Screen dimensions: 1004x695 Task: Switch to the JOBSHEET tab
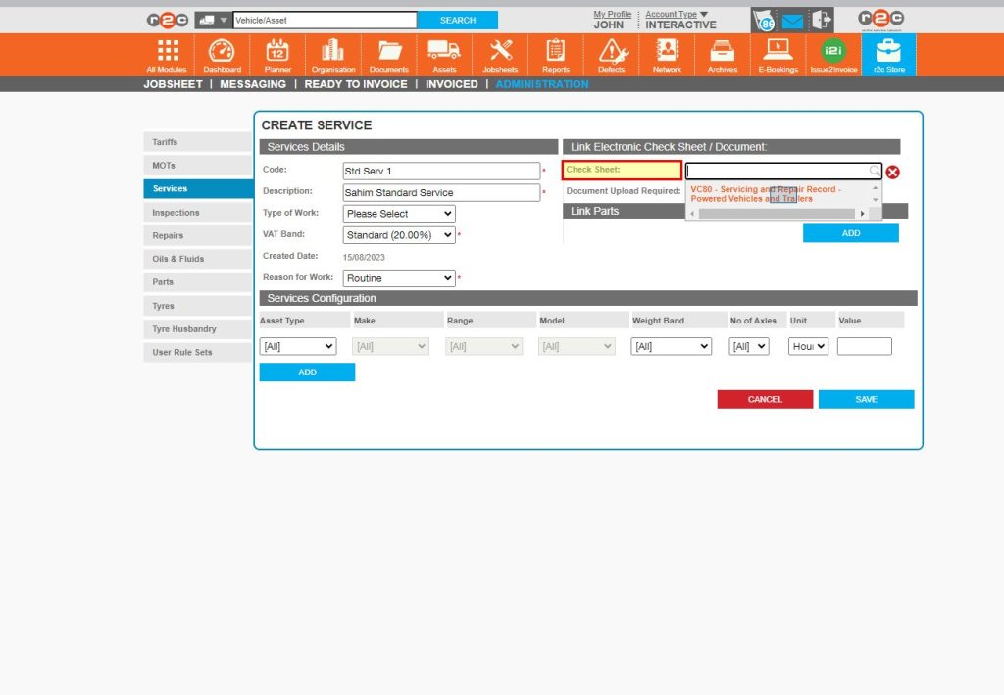173,84
